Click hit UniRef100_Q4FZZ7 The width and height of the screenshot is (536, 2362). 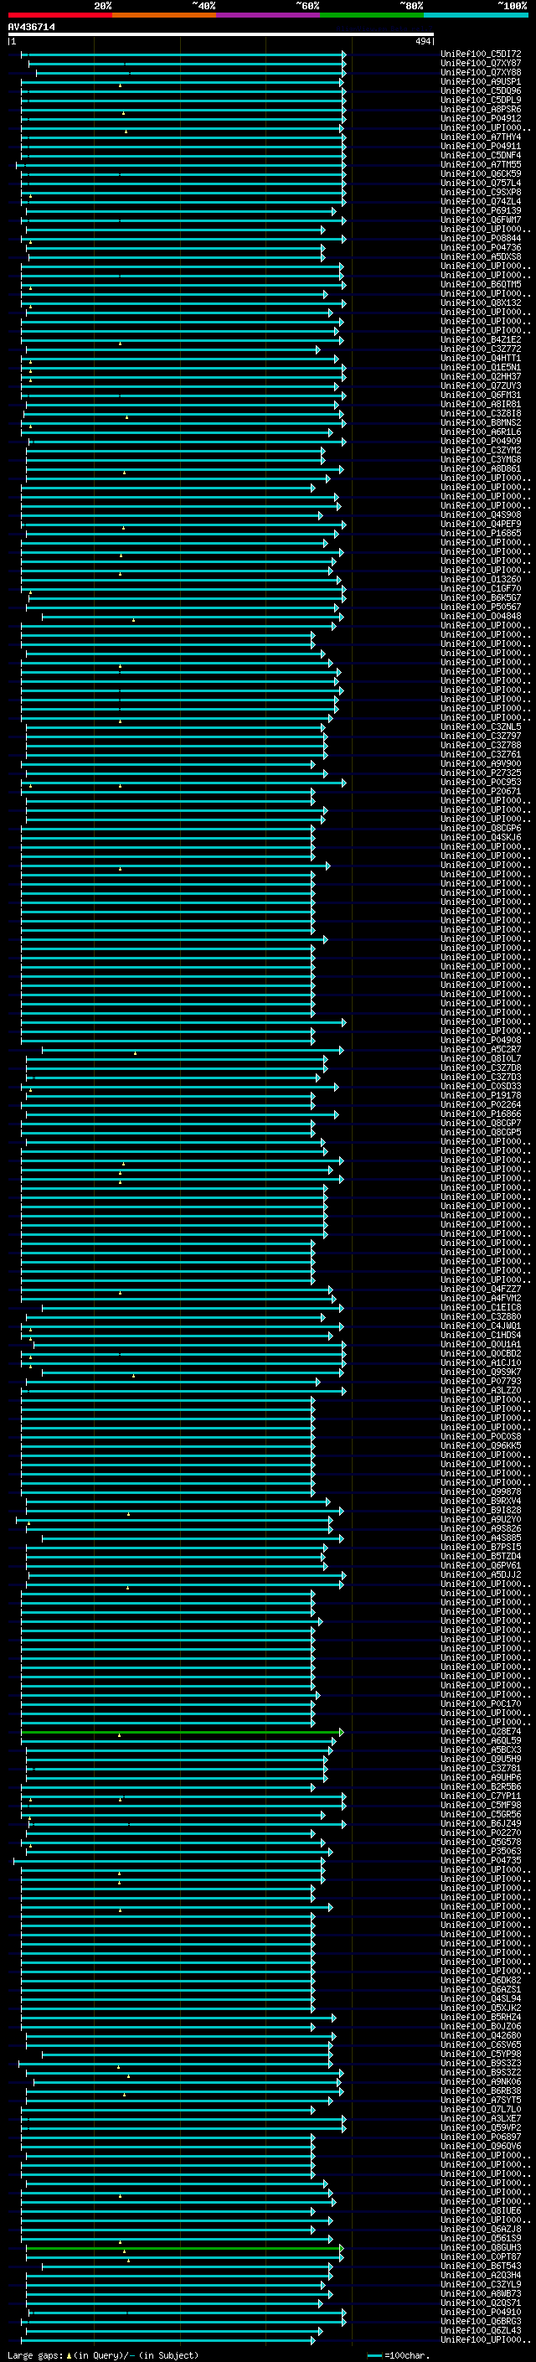click(481, 1289)
